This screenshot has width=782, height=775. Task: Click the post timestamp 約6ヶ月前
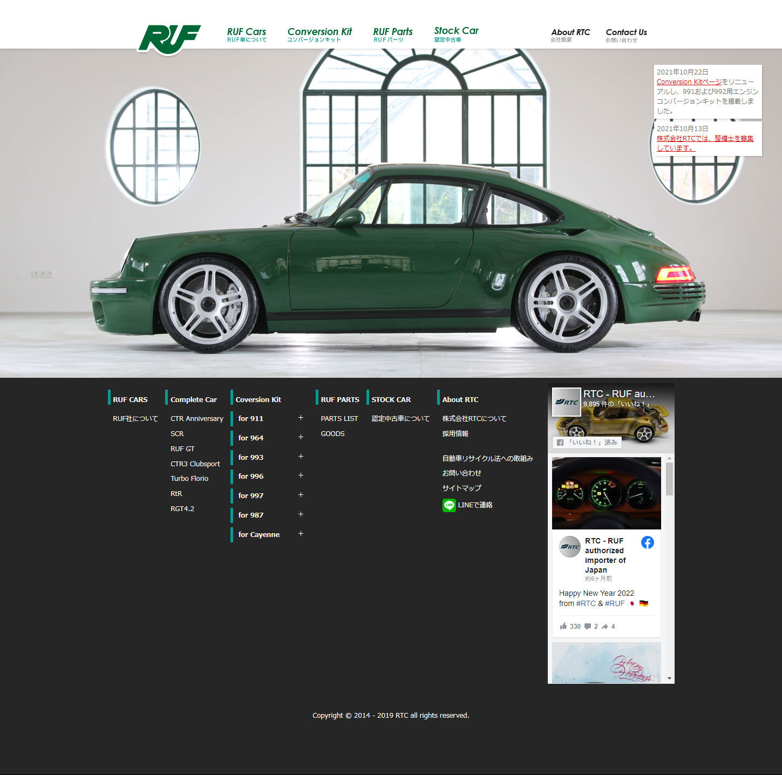[x=599, y=579]
